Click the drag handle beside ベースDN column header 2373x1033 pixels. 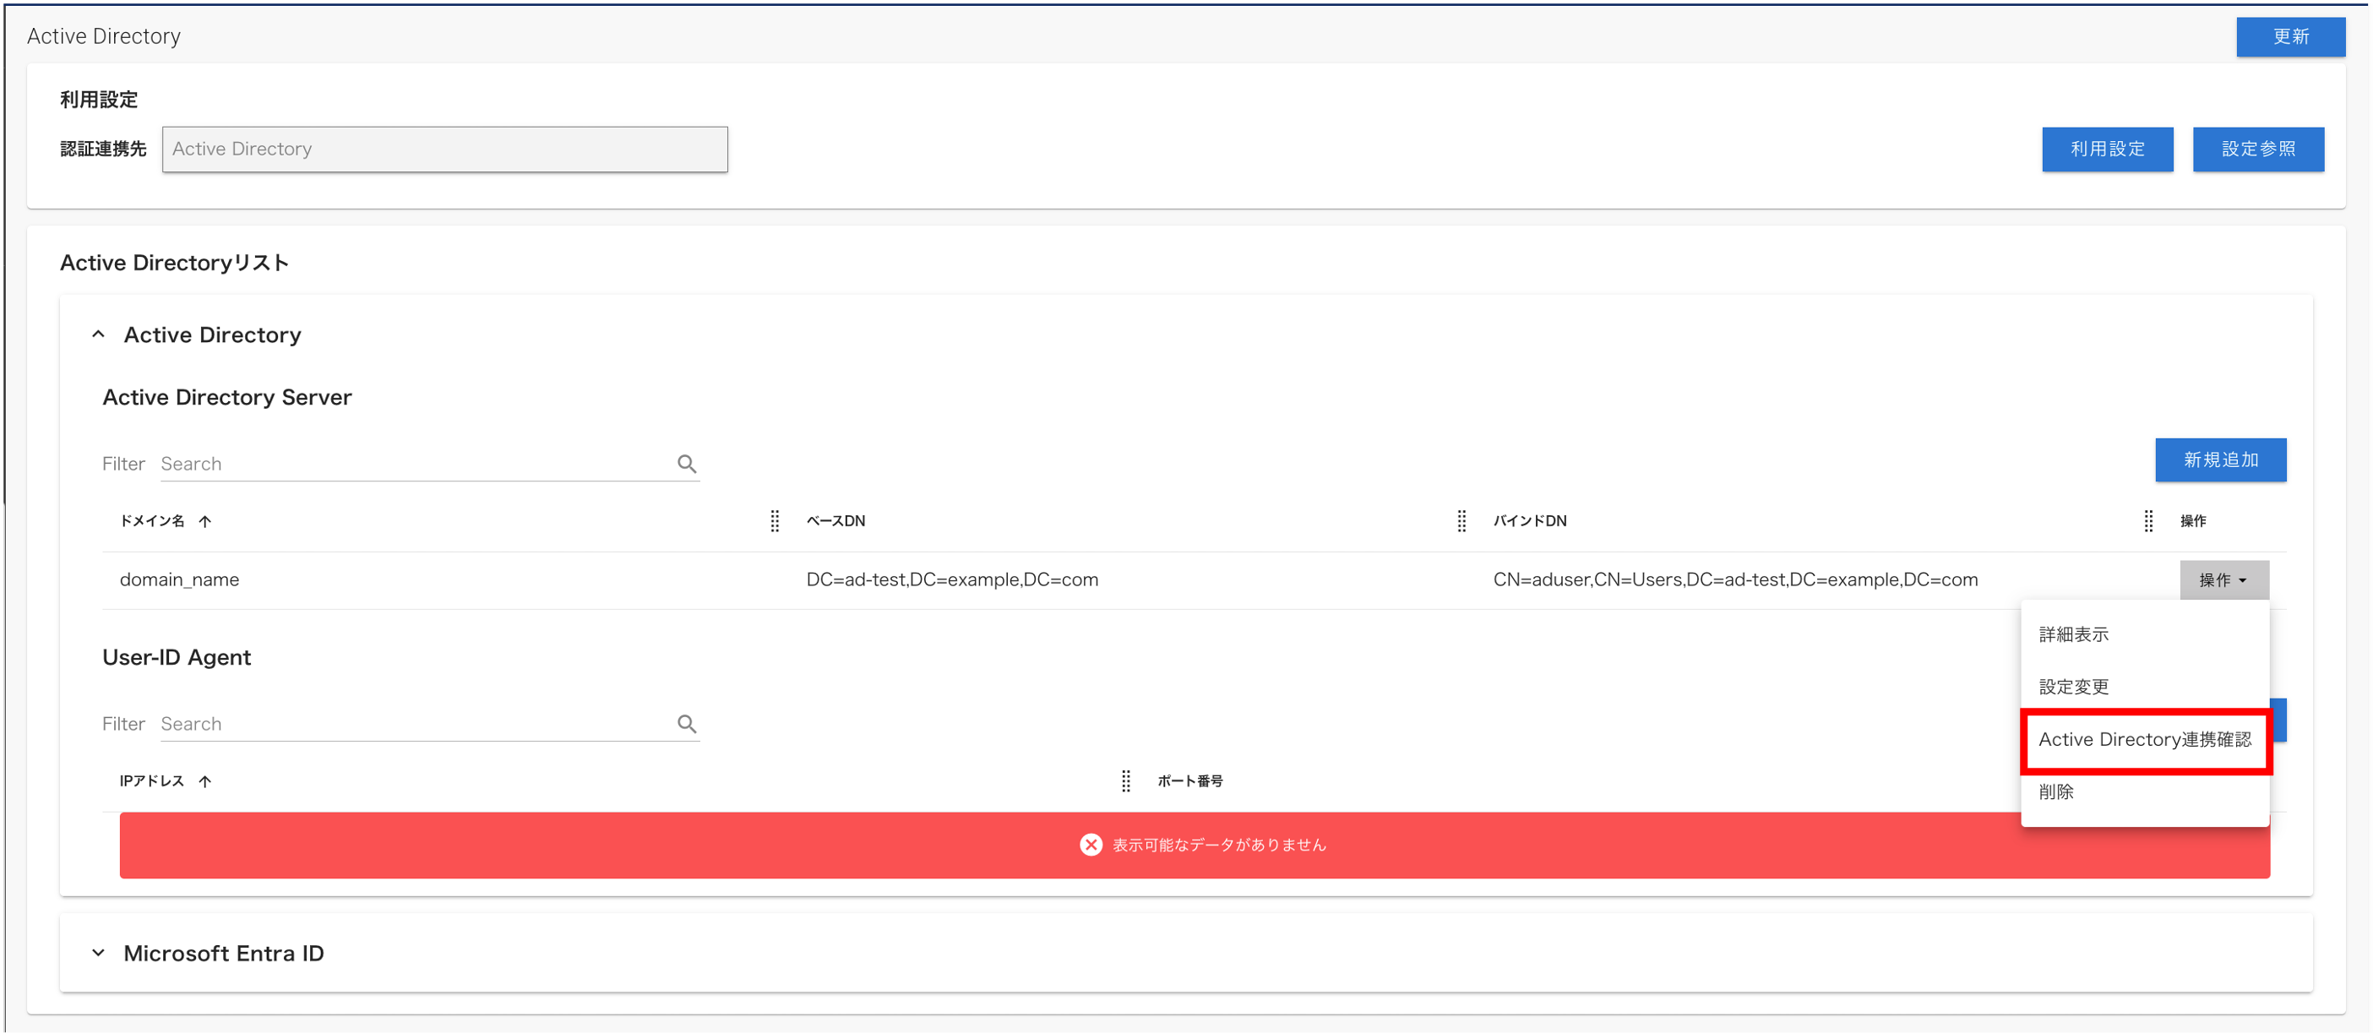[x=776, y=521]
